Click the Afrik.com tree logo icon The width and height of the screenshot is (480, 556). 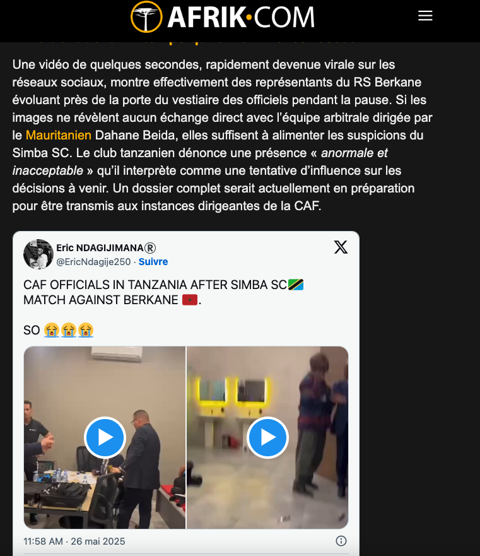click(x=146, y=17)
